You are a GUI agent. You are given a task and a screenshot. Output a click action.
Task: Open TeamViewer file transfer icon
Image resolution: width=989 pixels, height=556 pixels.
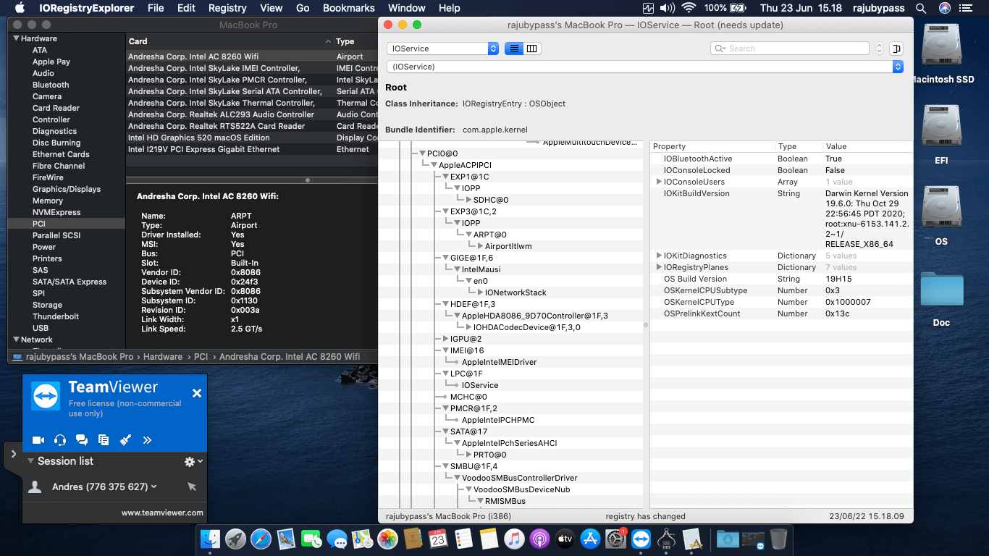point(104,439)
